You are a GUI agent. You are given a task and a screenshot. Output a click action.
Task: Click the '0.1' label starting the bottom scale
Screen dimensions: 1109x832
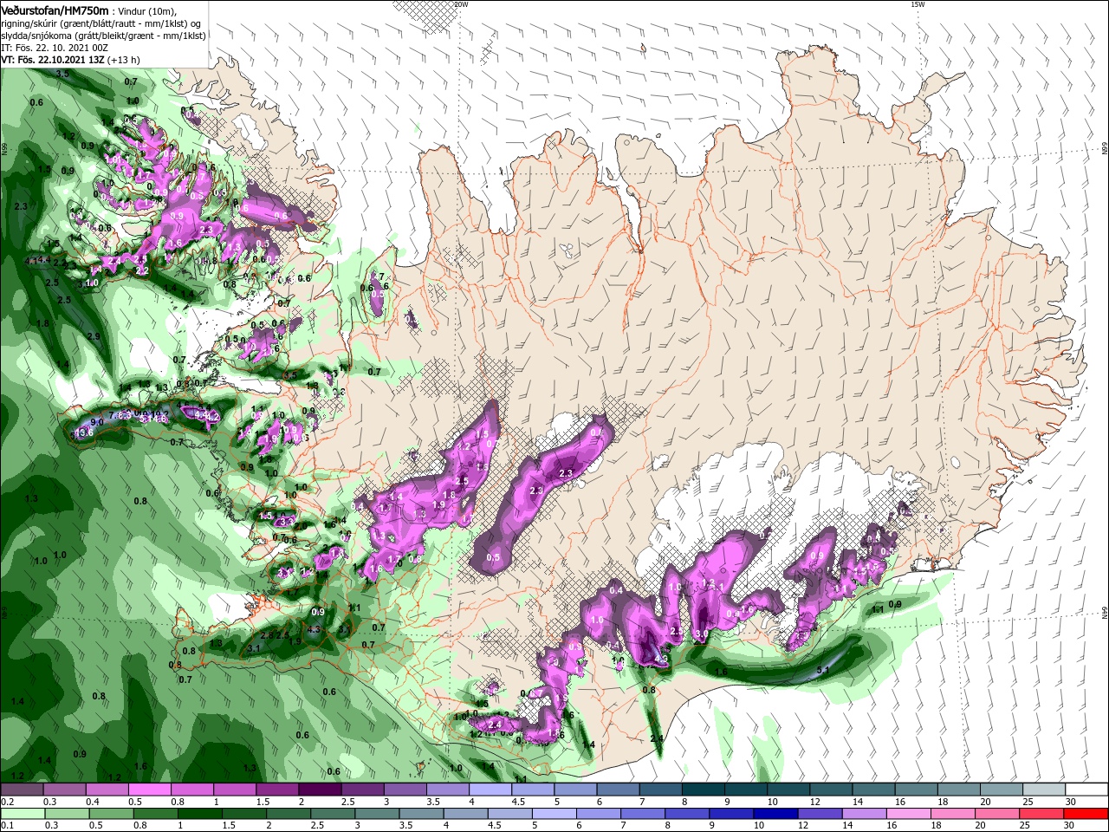pos(7,826)
